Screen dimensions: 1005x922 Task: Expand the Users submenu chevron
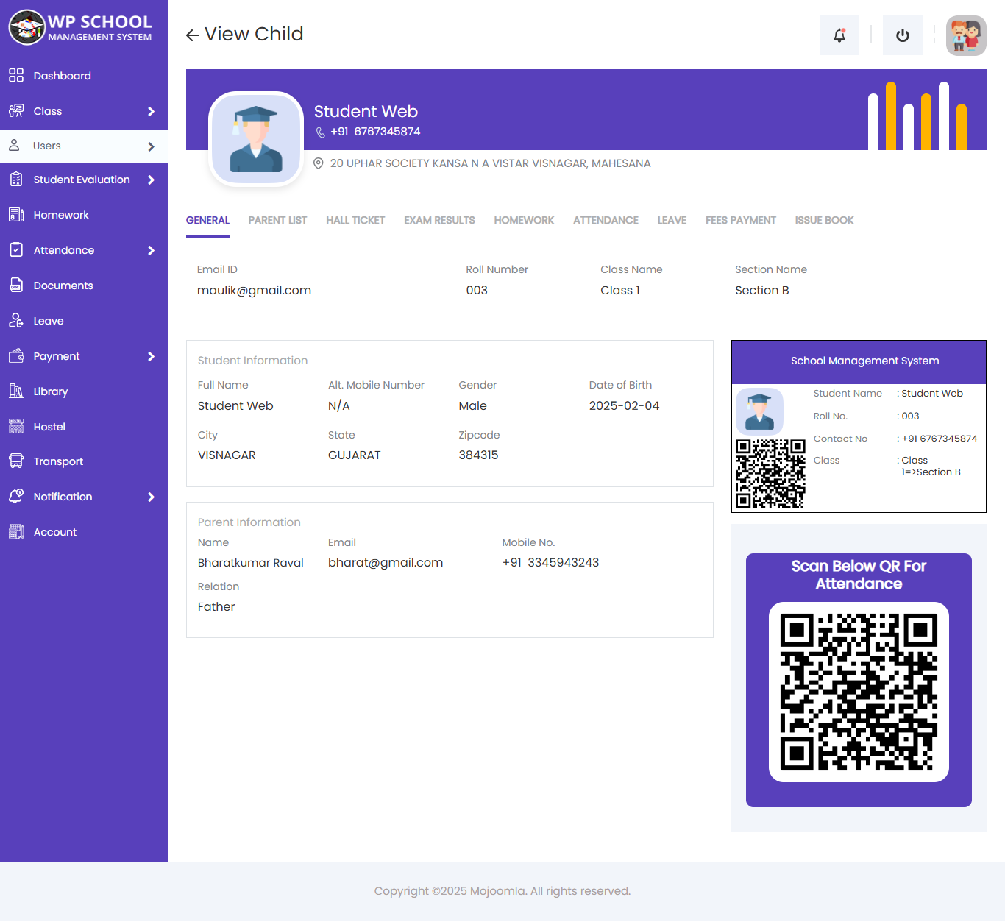(151, 146)
